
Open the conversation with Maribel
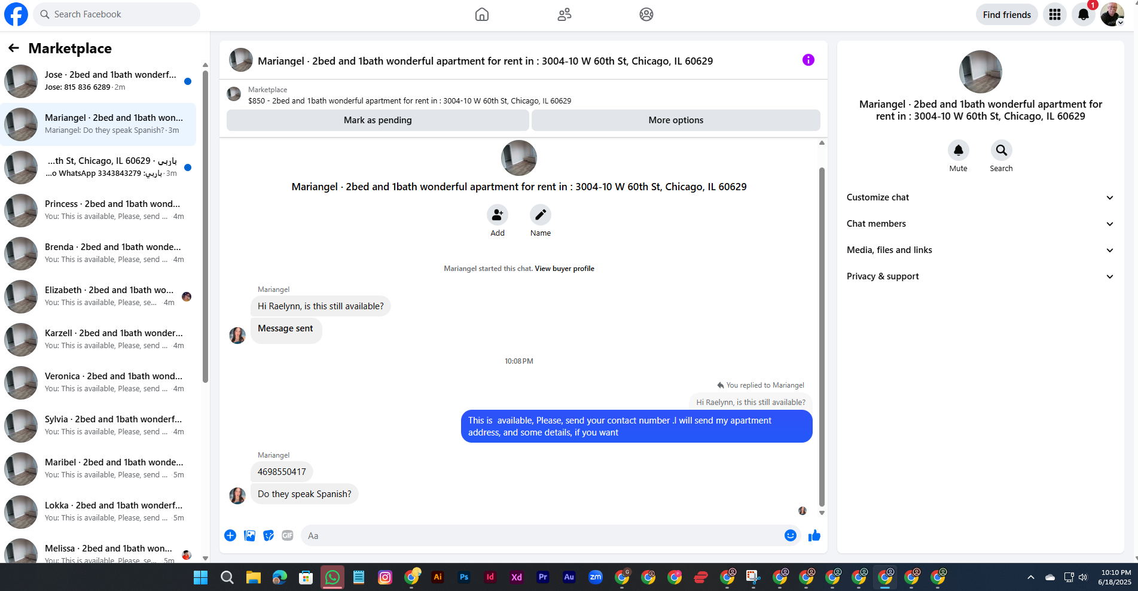pos(98,469)
